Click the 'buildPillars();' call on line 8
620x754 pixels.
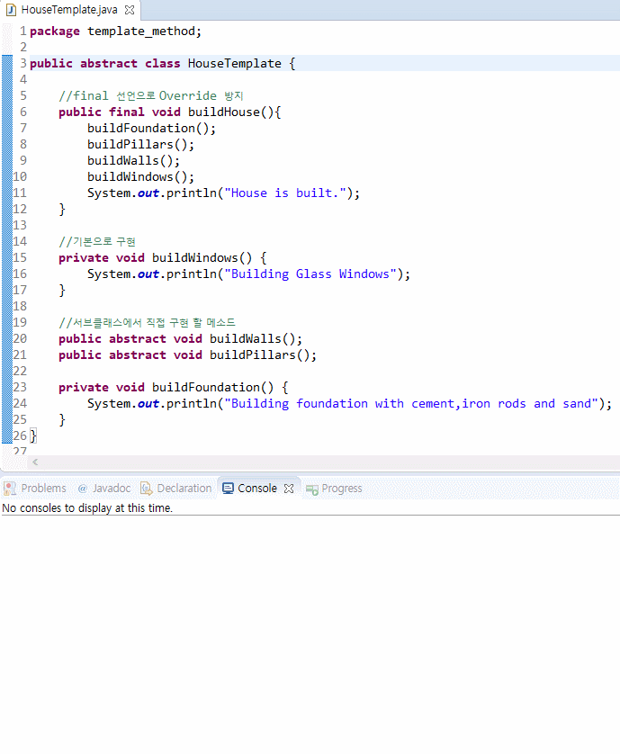(x=141, y=145)
